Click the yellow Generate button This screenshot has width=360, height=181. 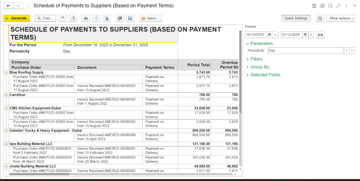click(x=17, y=18)
